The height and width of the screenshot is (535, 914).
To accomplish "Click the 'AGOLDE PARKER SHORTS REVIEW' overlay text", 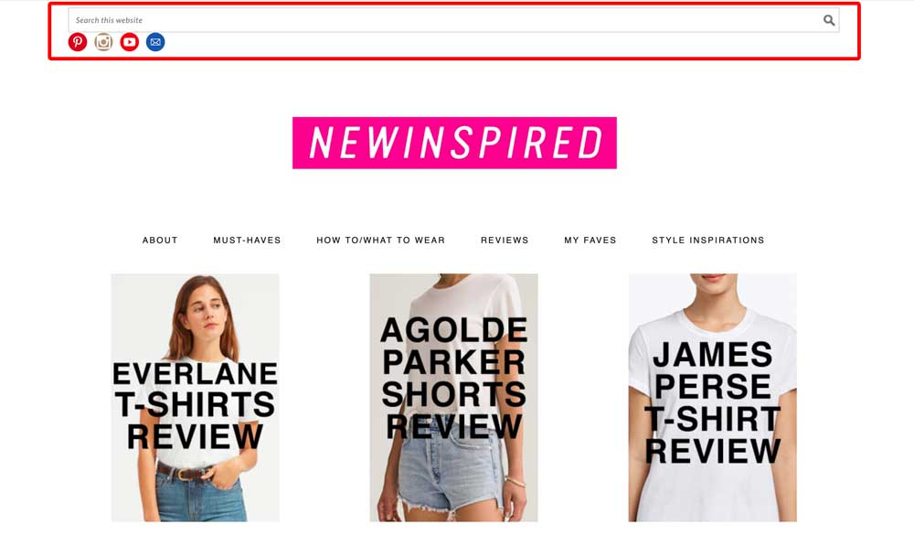I will (x=454, y=378).
